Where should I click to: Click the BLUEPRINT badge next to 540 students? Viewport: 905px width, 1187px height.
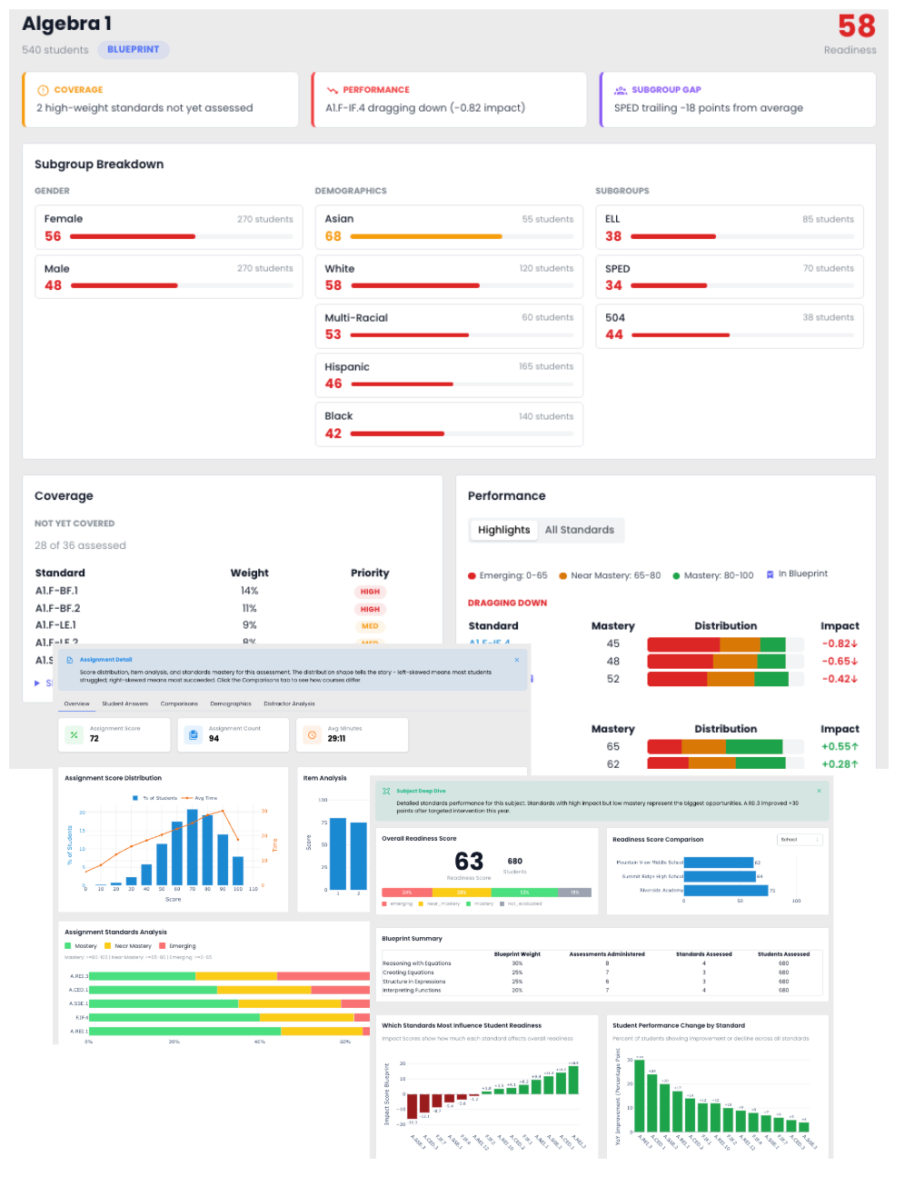pyautogui.click(x=134, y=50)
